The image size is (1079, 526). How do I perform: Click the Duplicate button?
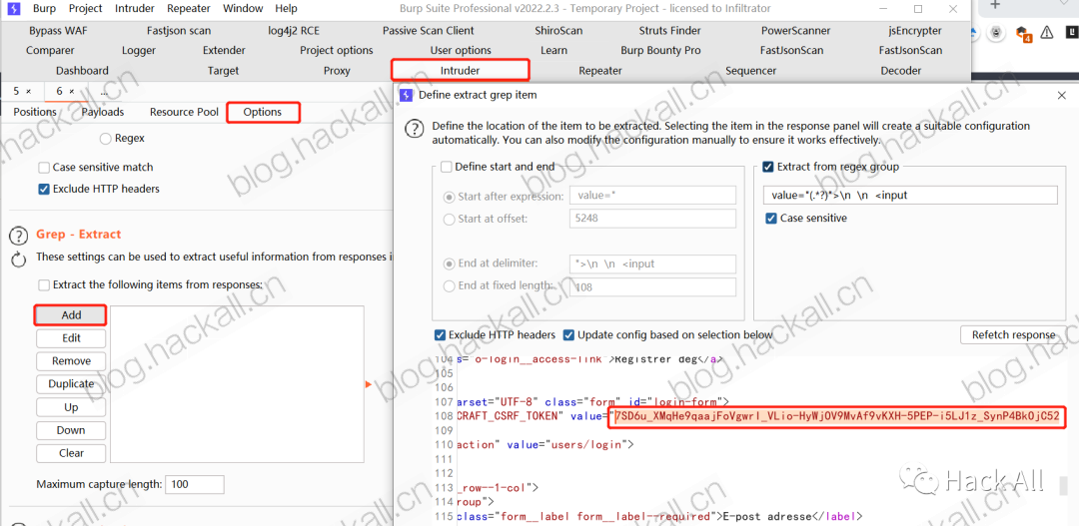click(x=71, y=384)
